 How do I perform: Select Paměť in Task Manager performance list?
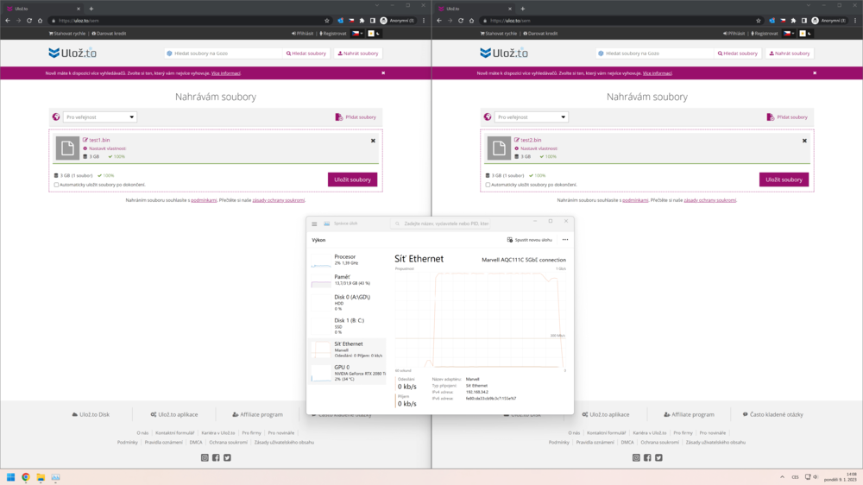pos(347,280)
